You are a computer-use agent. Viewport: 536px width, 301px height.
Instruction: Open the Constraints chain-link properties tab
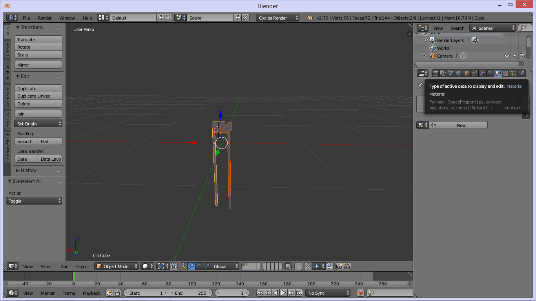(x=474, y=73)
